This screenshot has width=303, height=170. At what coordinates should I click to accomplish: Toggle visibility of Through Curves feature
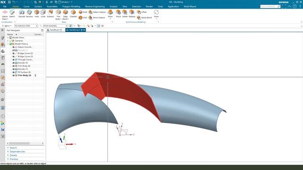tap(13, 60)
